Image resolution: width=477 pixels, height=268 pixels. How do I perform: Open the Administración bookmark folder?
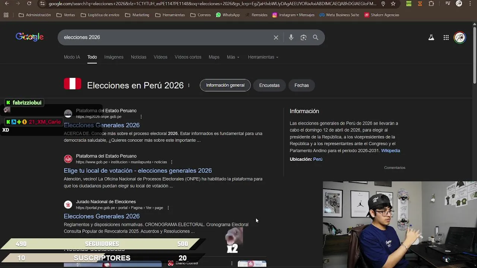[x=35, y=15]
